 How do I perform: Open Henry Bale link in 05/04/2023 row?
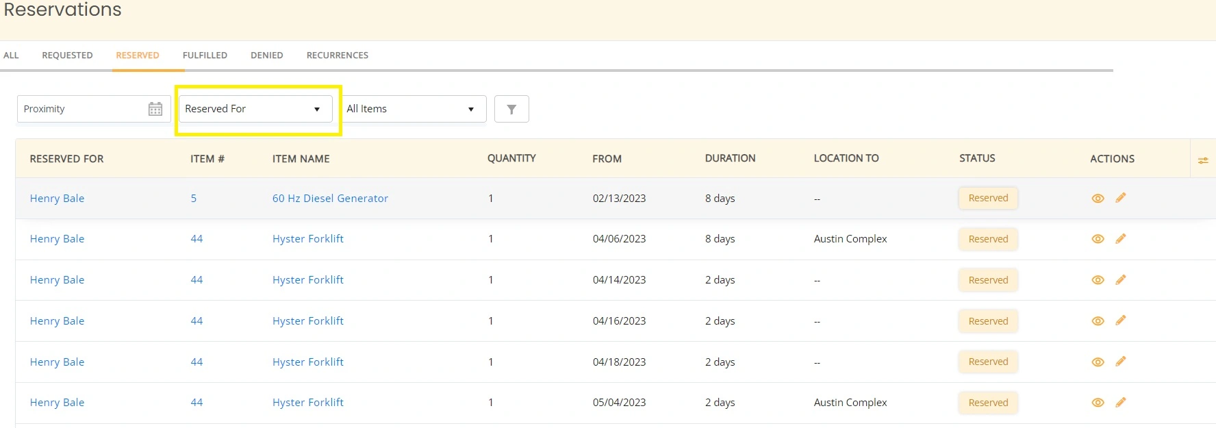tap(57, 403)
